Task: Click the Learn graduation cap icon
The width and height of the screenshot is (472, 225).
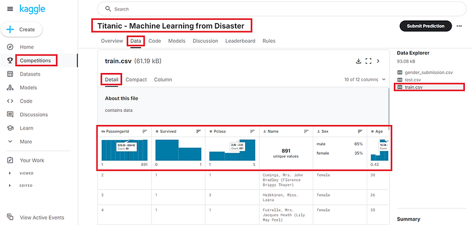Action: [x=10, y=128]
